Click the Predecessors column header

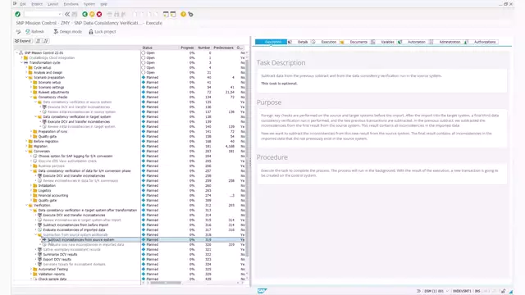pos(223,48)
